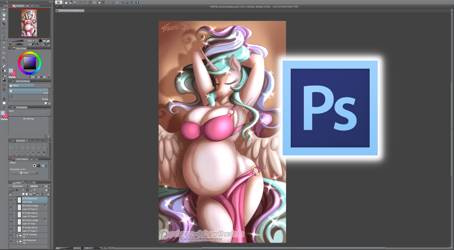Screen dimensions: 454x250
Task: Pick a color in the color wheel square
Action: [30, 63]
